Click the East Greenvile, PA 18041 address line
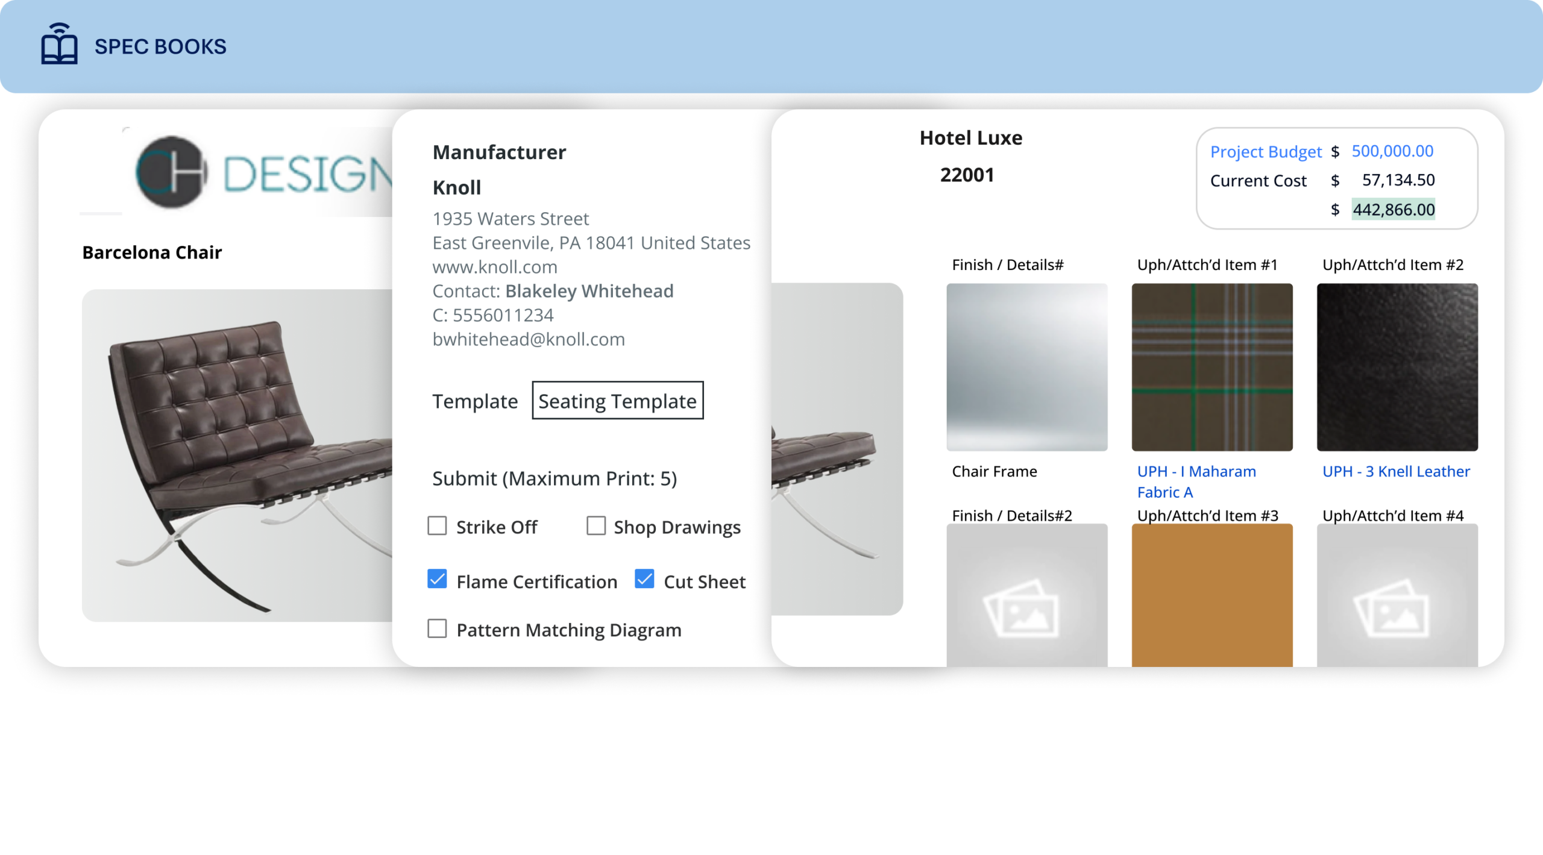 coord(591,243)
